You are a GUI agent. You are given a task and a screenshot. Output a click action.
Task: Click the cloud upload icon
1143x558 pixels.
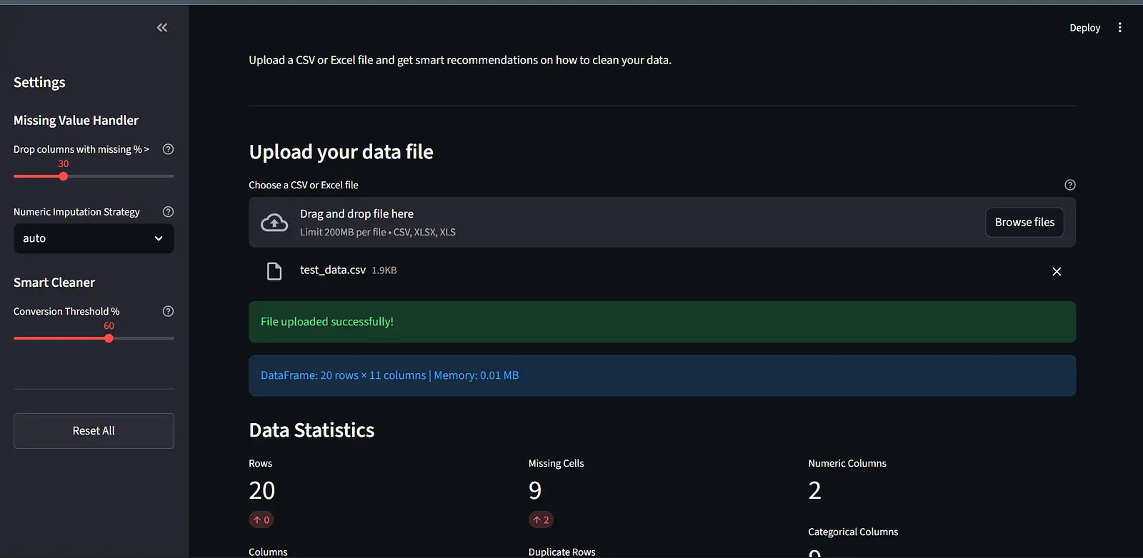pos(274,223)
